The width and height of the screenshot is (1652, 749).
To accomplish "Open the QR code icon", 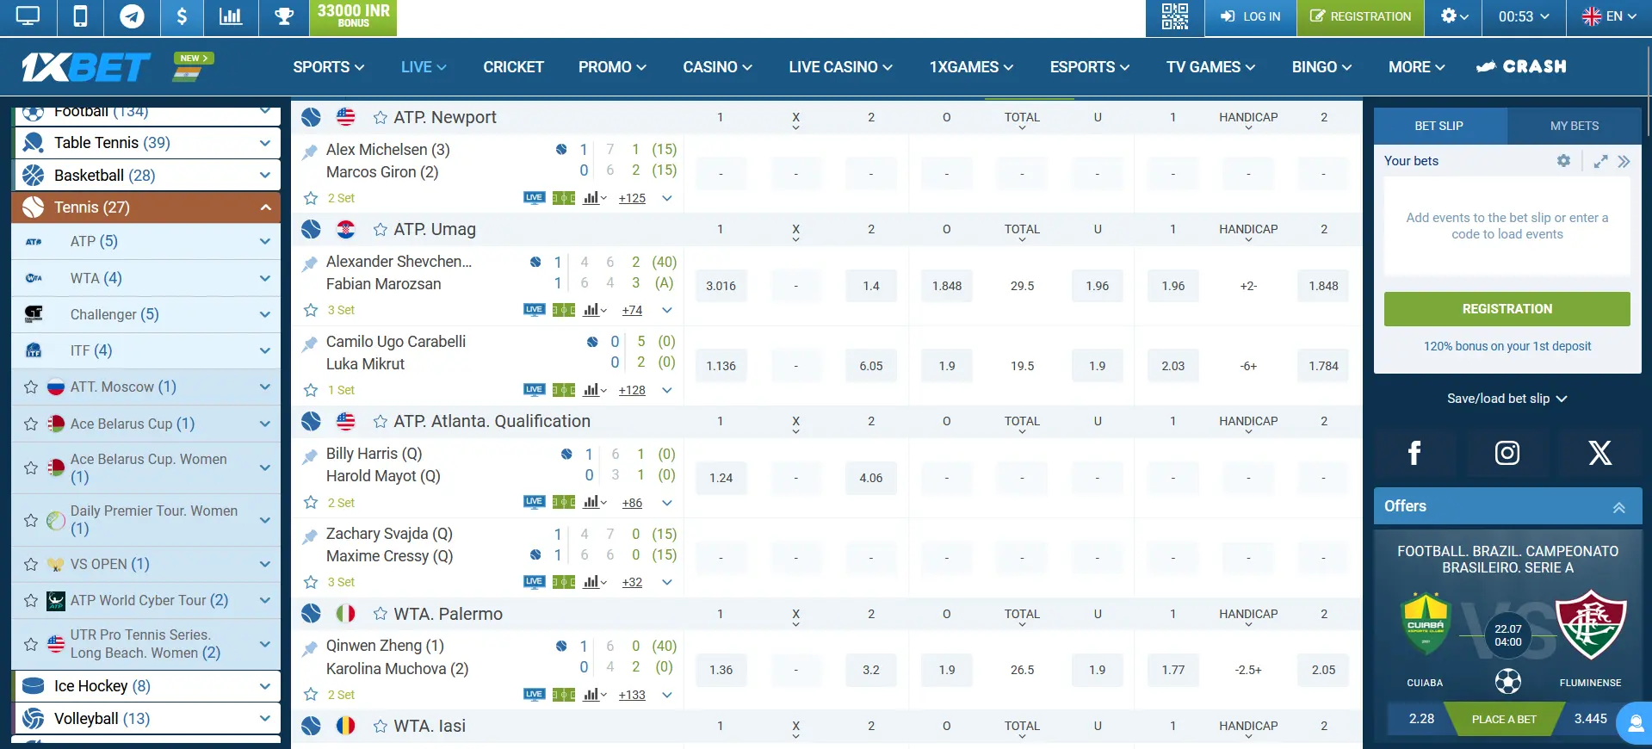I will (1174, 17).
